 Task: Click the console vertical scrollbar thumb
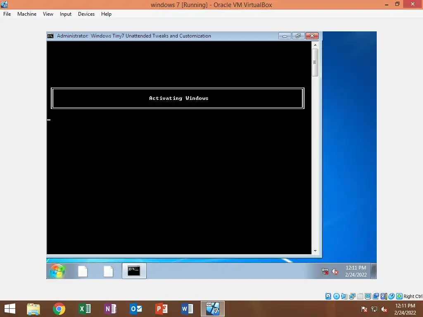pos(315,62)
